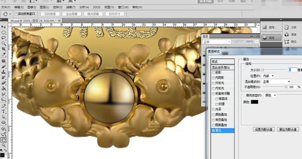Screen dimensions: 302x159
Task: Select the Elliptical Marquee tool
Action: pos(3,33)
